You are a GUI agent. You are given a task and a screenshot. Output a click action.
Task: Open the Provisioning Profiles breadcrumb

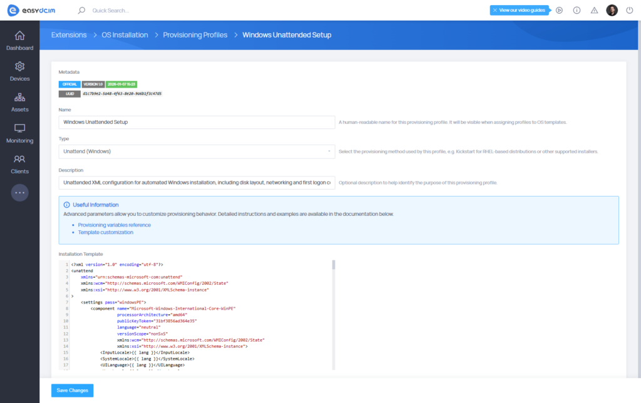pos(195,34)
